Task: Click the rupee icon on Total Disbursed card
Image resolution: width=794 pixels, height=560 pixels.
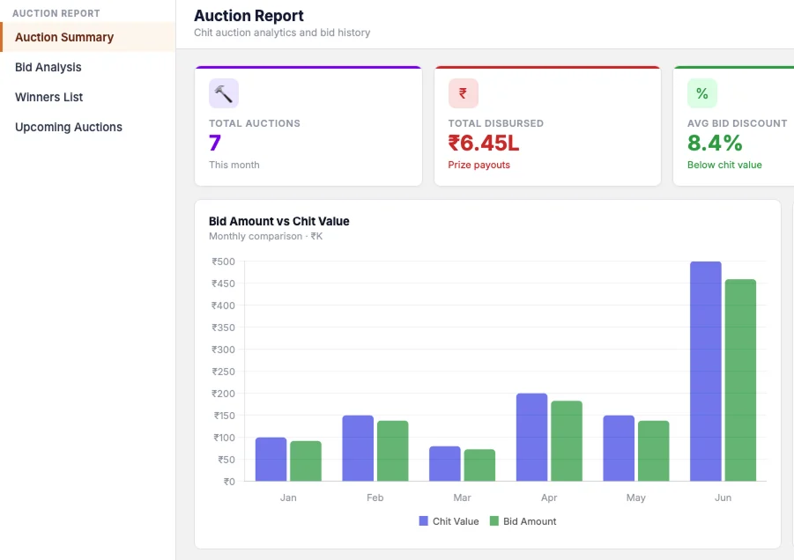Action: coord(463,93)
